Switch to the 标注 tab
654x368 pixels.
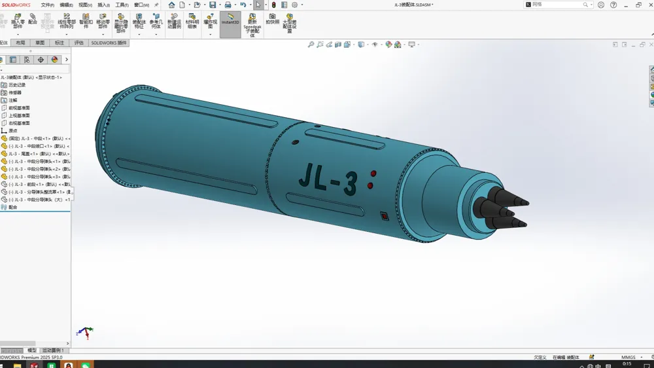point(60,43)
